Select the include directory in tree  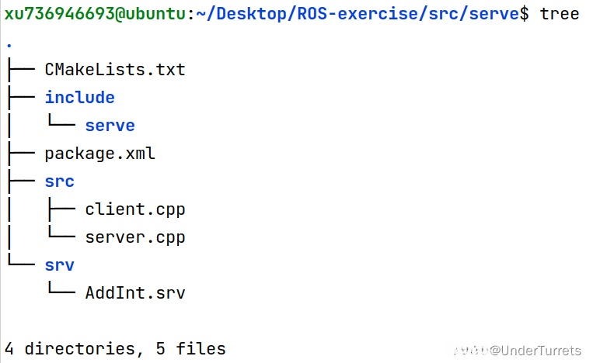[x=79, y=98]
